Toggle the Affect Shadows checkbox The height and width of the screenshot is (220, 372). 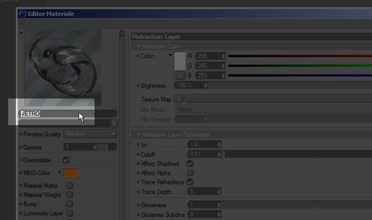click(190, 163)
